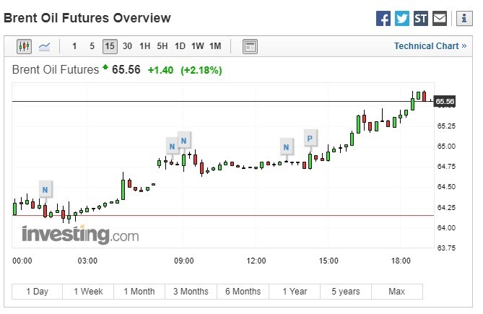Select 1H interval
483x314 pixels.
point(145,46)
